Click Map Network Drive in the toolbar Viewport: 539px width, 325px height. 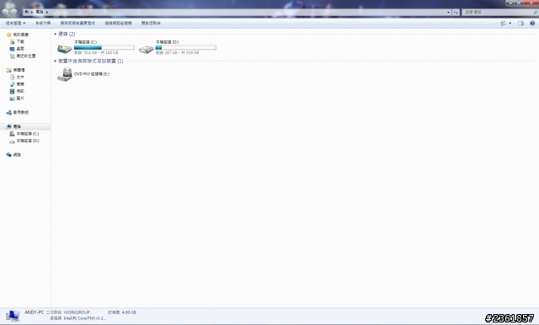click(x=118, y=23)
